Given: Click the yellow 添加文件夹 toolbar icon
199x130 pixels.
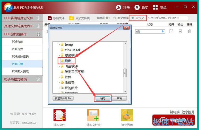Looking at the screenshot, I should click(71, 18).
